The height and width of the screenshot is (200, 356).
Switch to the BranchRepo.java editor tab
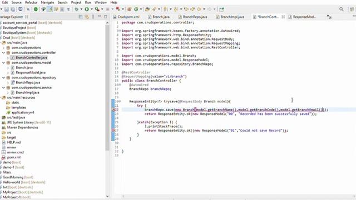click(x=192, y=17)
